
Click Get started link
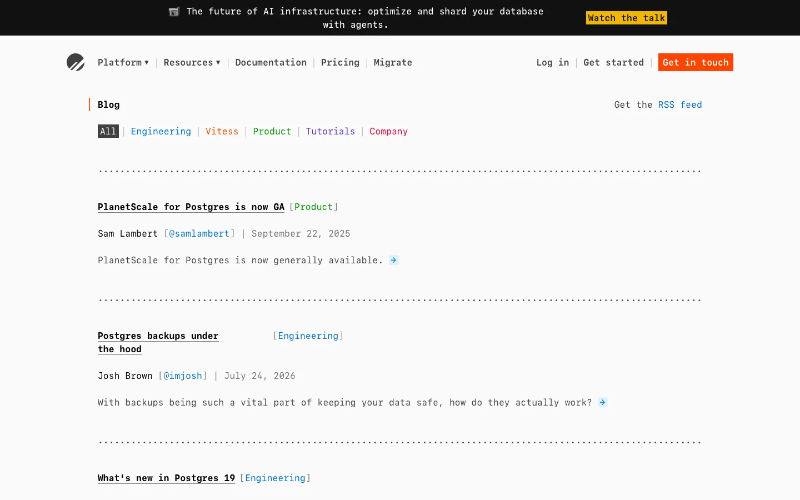pyautogui.click(x=613, y=62)
